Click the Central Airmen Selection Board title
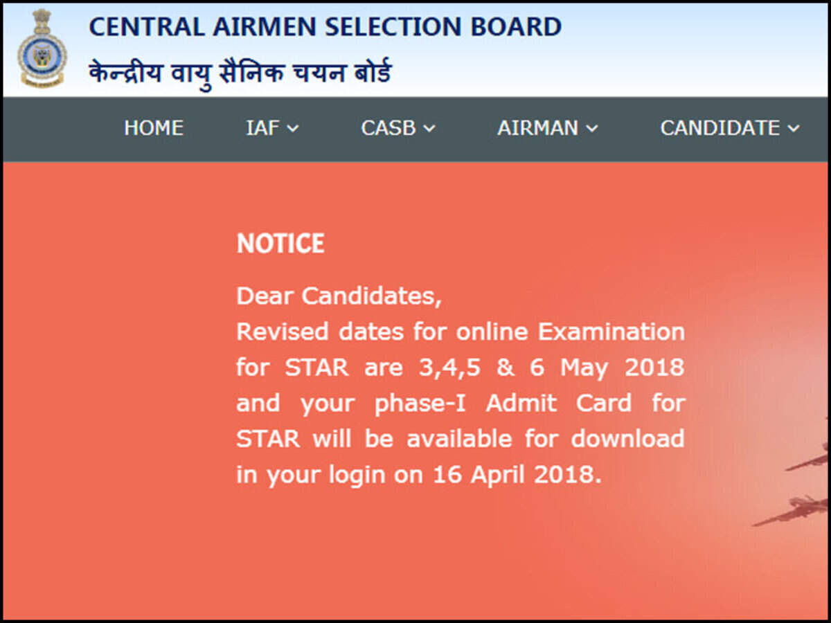The width and height of the screenshot is (831, 623). click(324, 28)
